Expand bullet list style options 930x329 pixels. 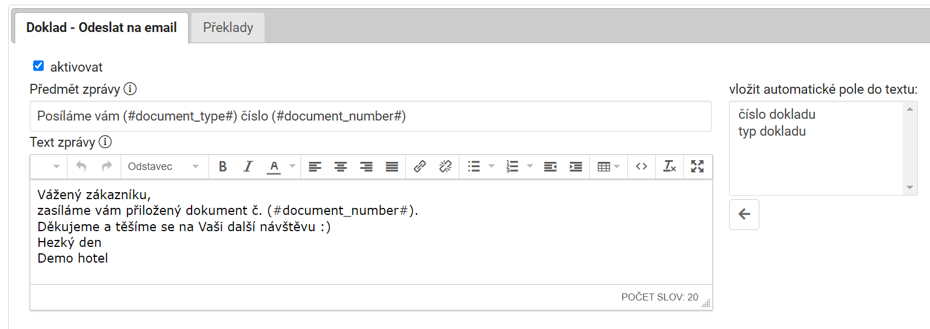pos(491,167)
